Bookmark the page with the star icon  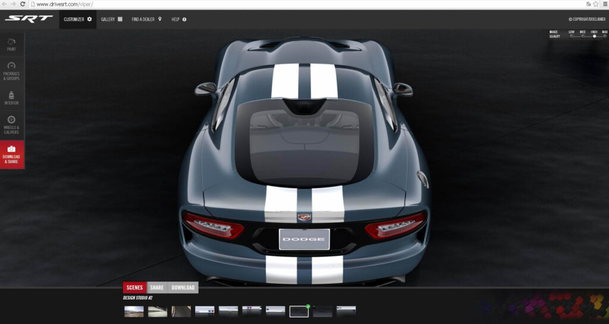tap(596, 4)
